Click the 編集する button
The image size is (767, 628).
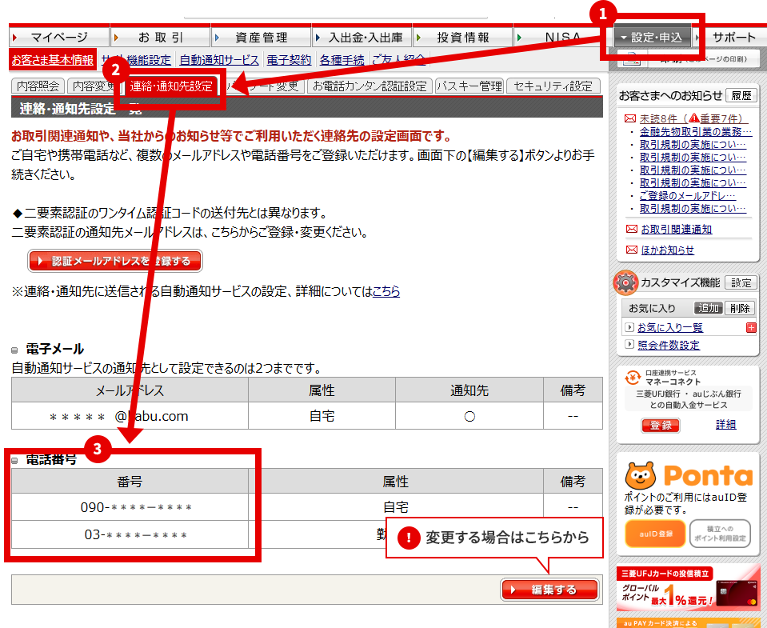coord(549,590)
